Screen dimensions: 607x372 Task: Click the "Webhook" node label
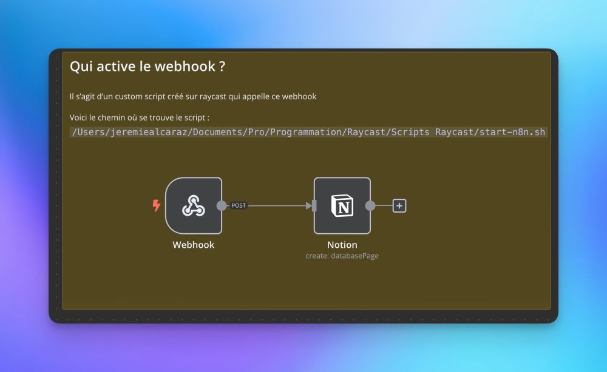(x=194, y=245)
